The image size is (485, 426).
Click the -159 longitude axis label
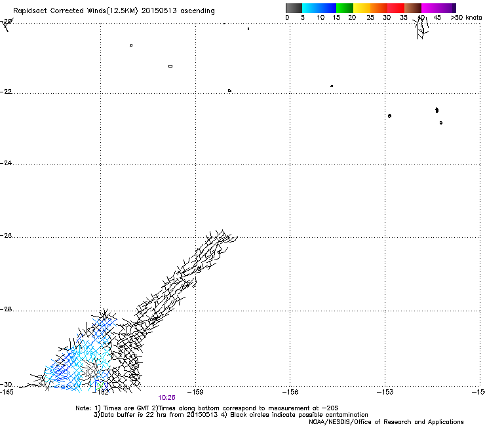click(195, 392)
